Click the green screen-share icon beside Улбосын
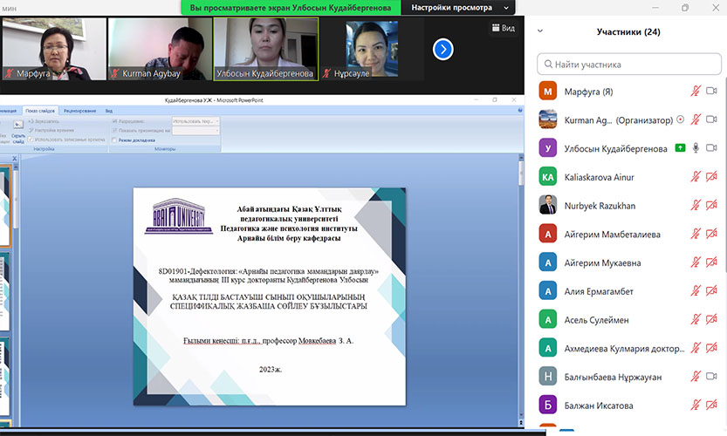The width and height of the screenshot is (727, 436). [680, 148]
